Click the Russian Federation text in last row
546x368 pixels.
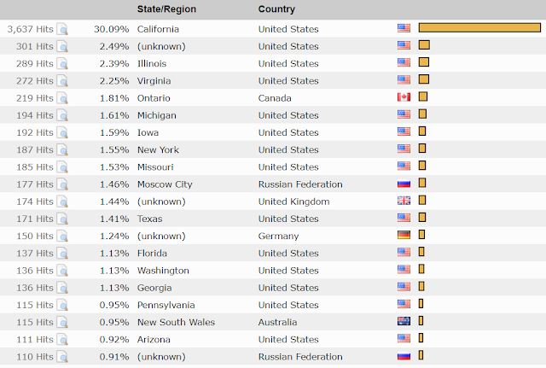300,357
